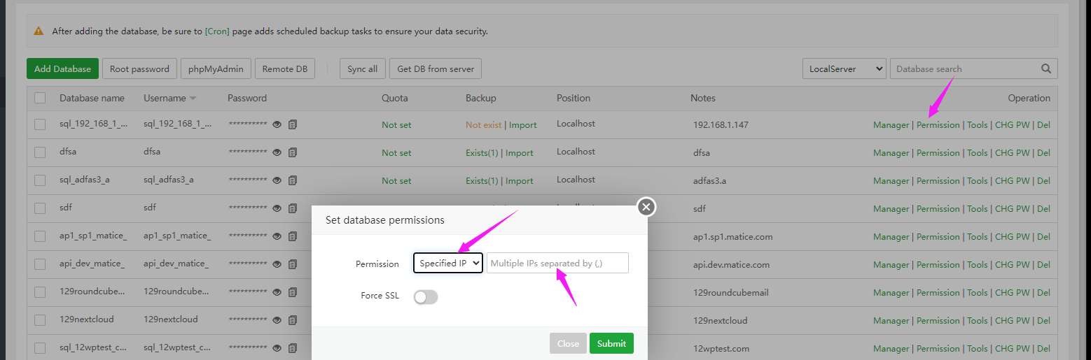This screenshot has width=1091, height=360.
Task: Copy password of sql_192_168_1 database
Action: (293, 124)
